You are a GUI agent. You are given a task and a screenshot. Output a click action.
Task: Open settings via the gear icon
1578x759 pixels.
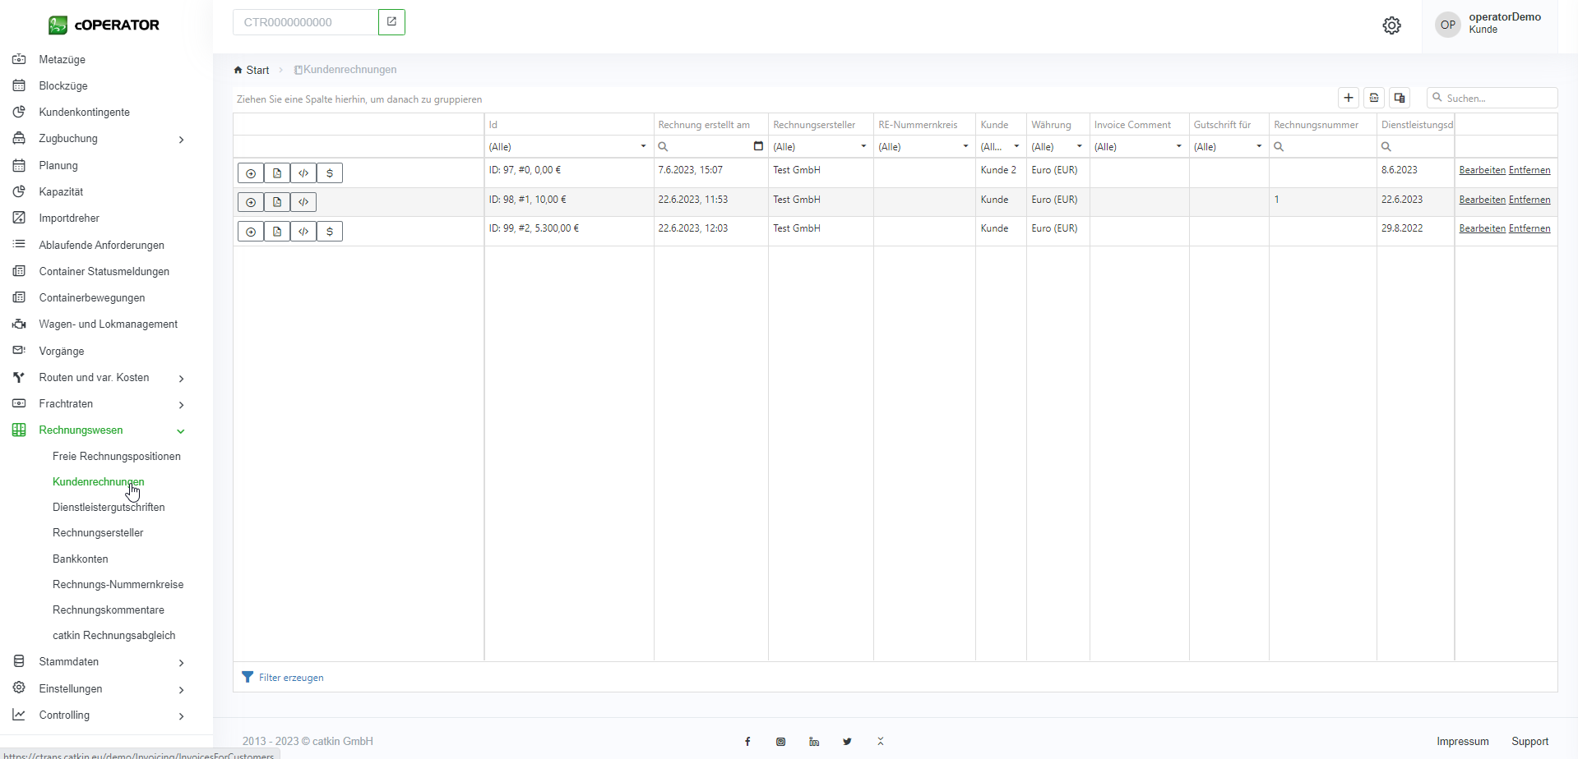pos(1391,25)
